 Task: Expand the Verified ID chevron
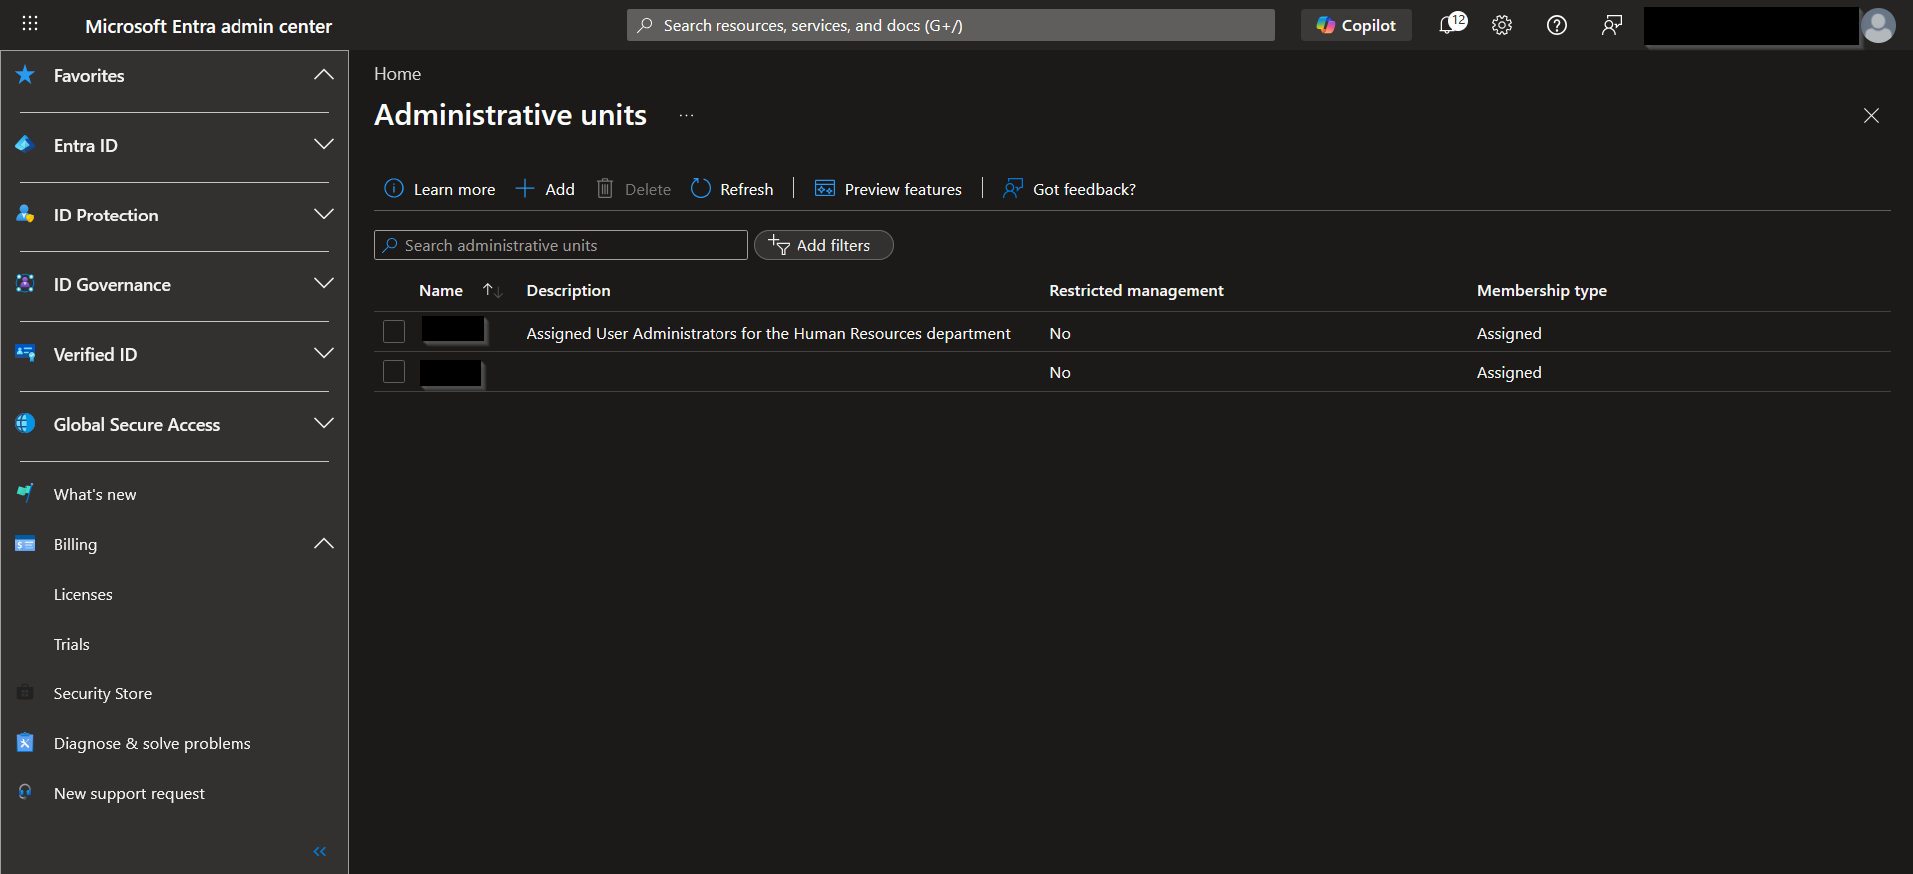(323, 354)
